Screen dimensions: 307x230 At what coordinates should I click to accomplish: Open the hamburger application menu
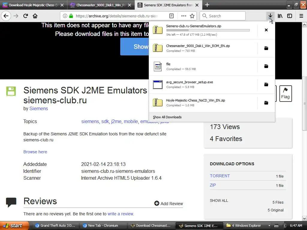[301, 16]
